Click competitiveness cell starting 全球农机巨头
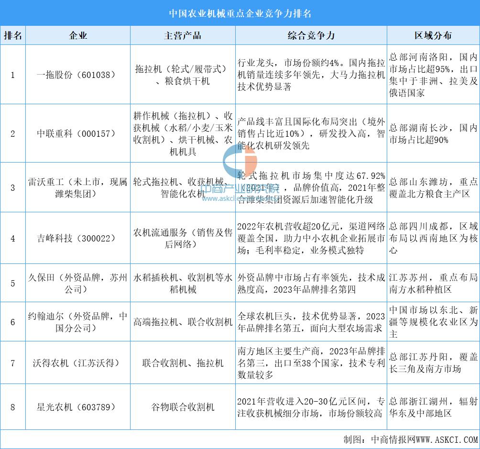Screen dimensions: 480x449 (311, 322)
